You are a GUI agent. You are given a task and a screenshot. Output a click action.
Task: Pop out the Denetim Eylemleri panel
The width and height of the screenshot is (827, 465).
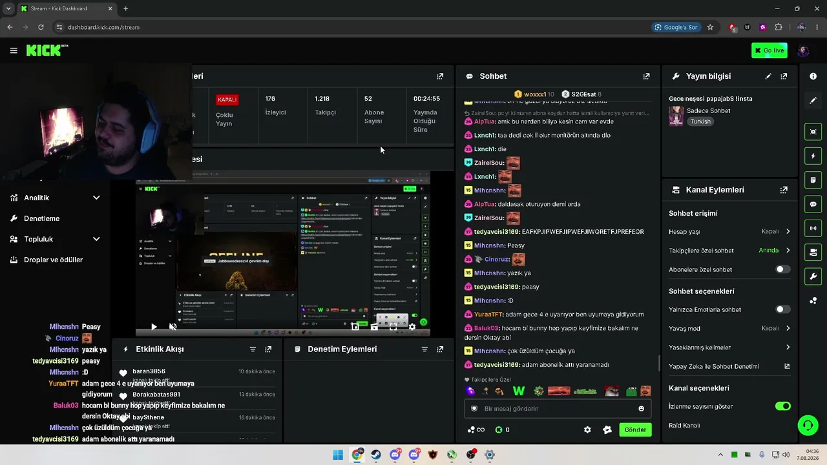pos(440,349)
